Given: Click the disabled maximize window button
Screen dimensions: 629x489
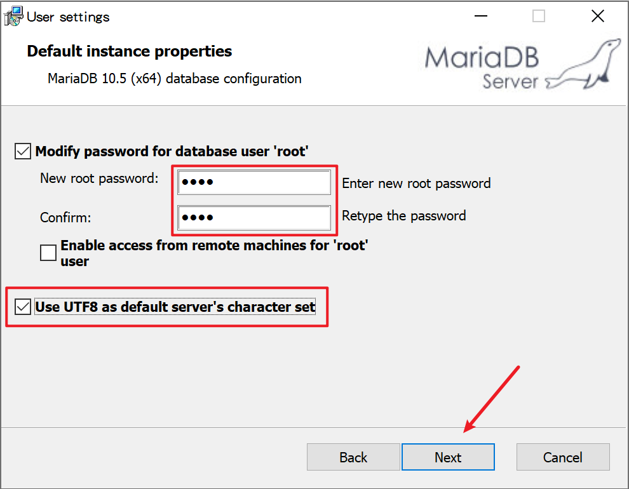Looking at the screenshot, I should (x=538, y=16).
